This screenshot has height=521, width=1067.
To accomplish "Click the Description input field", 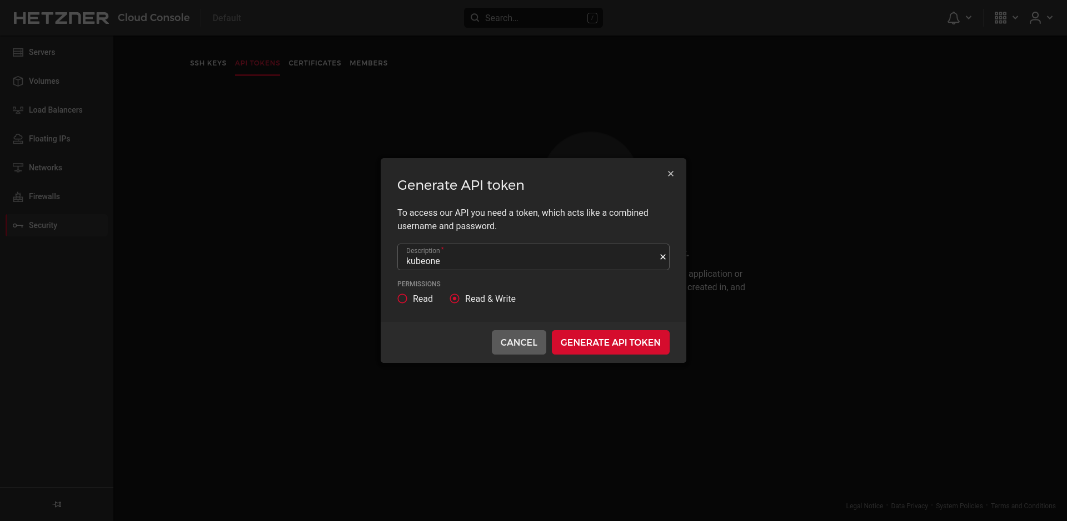I will coord(528,261).
